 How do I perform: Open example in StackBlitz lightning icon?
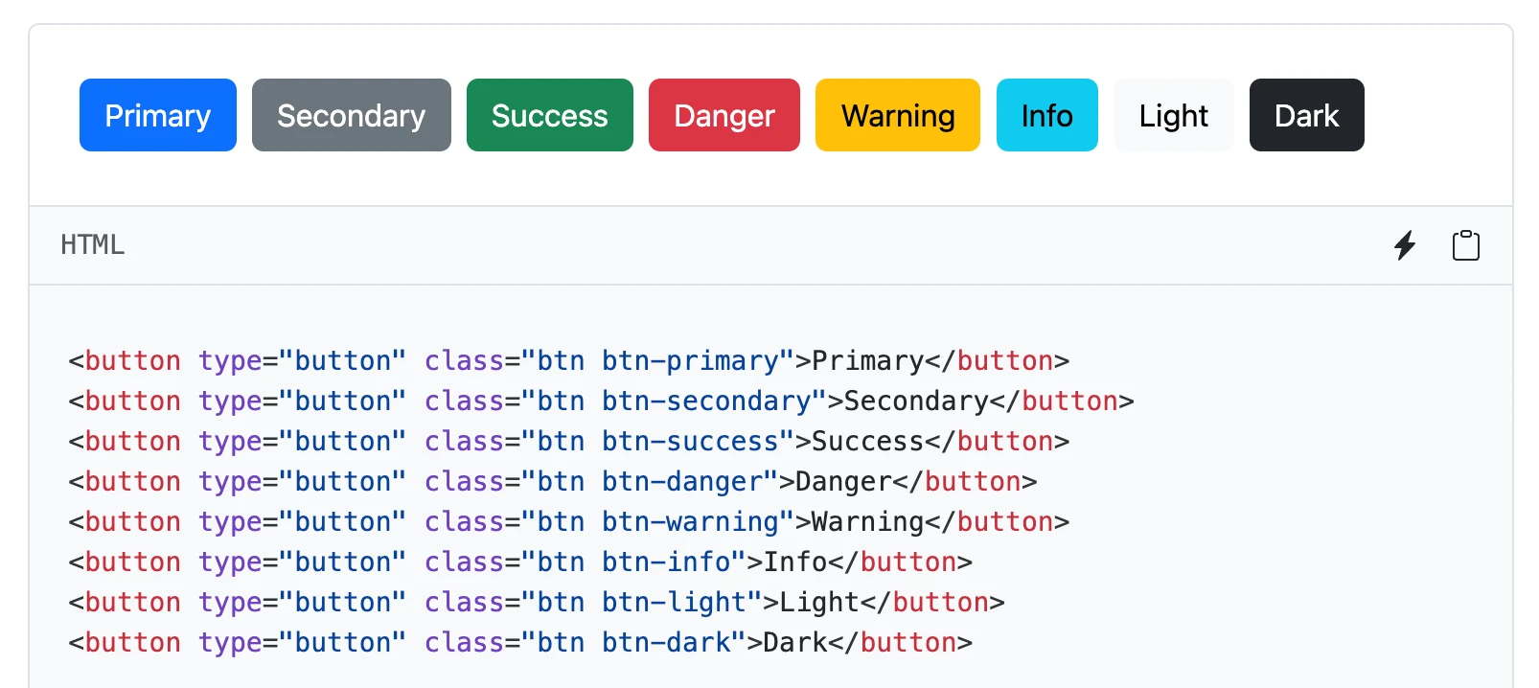pyautogui.click(x=1405, y=245)
